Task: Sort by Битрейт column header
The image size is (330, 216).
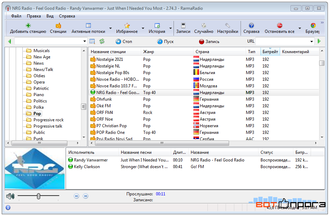Action: pyautogui.click(x=270, y=52)
